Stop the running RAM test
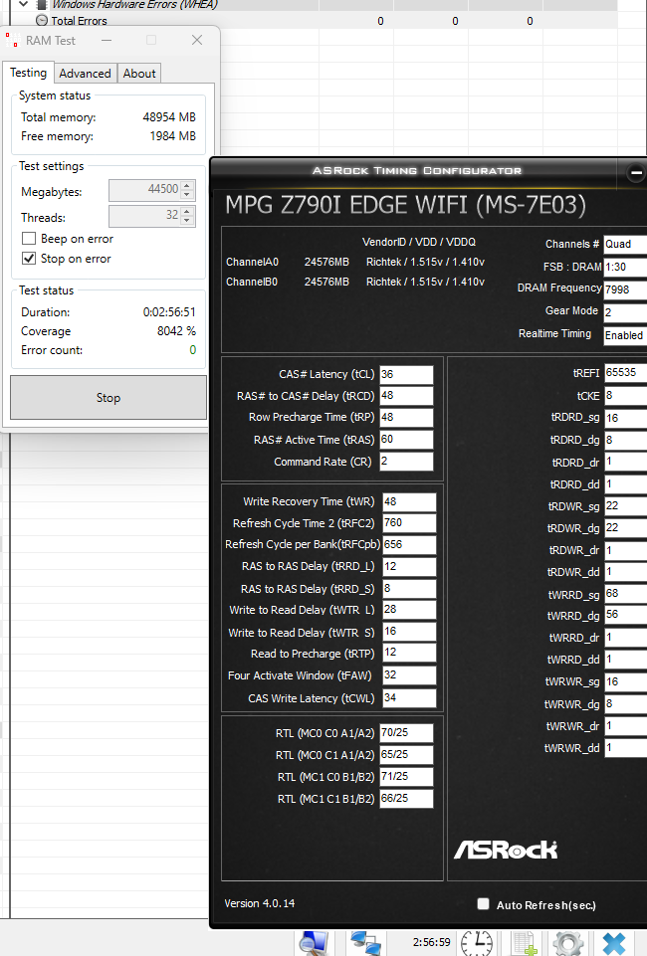Image resolution: width=647 pixels, height=956 pixels. tap(108, 398)
